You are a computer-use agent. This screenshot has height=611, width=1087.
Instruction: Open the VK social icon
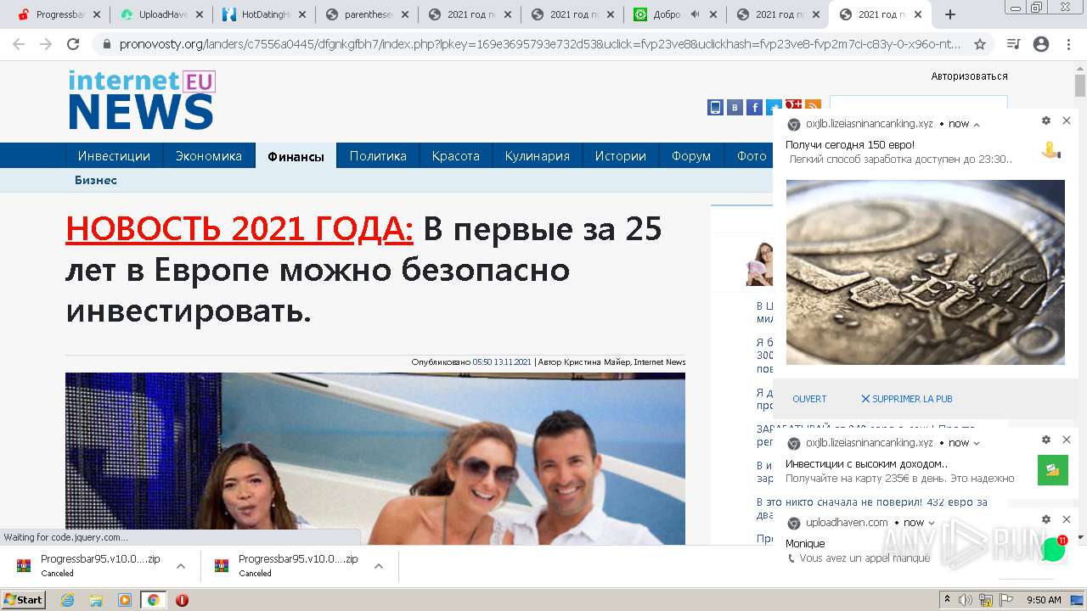[x=735, y=107]
